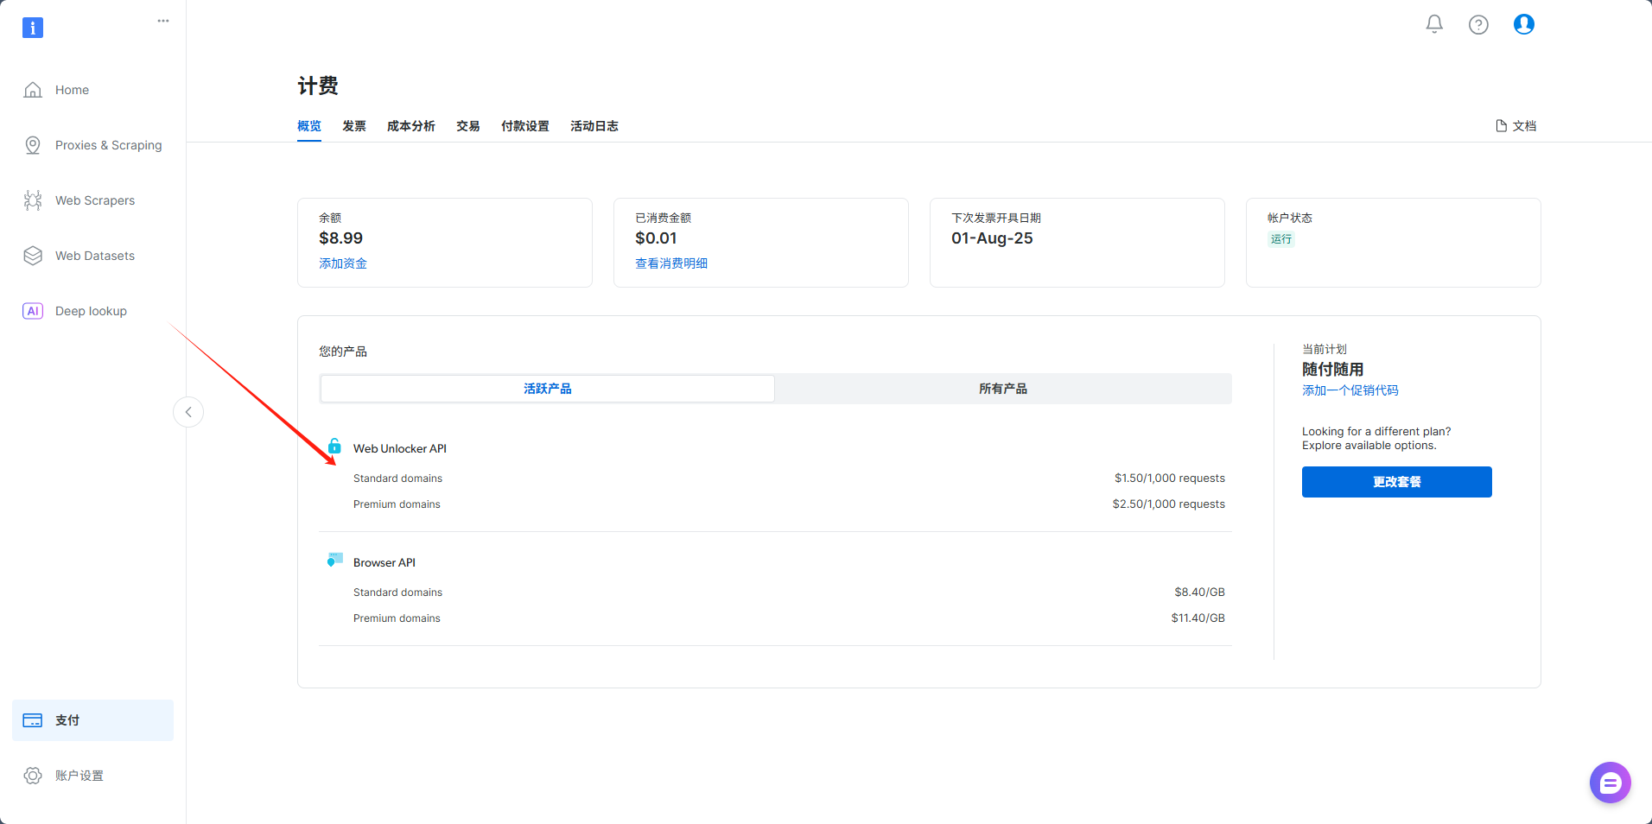This screenshot has width=1652, height=824.
Task: Click Standard domains under Web Unlocker API
Action: point(397,479)
